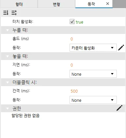Collapse the 권한 section

[8, 108]
